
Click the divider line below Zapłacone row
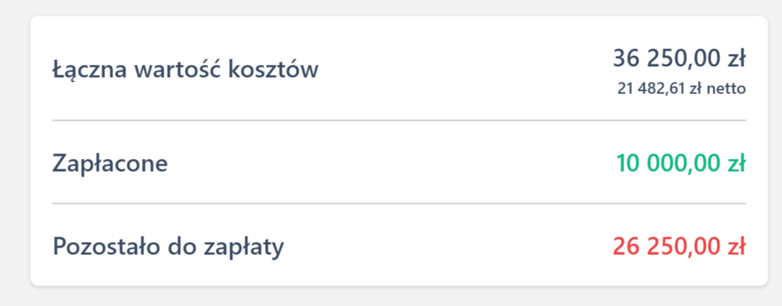coord(399,203)
